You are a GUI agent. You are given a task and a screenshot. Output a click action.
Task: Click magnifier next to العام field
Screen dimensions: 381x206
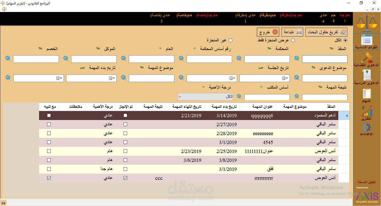tap(124, 58)
